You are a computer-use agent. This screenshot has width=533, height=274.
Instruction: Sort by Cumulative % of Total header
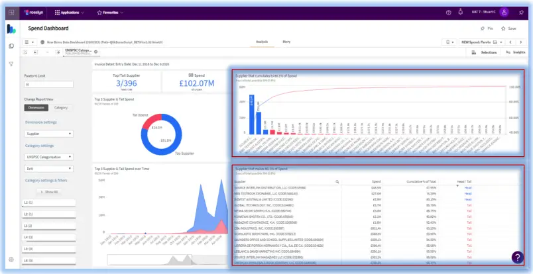(422, 181)
